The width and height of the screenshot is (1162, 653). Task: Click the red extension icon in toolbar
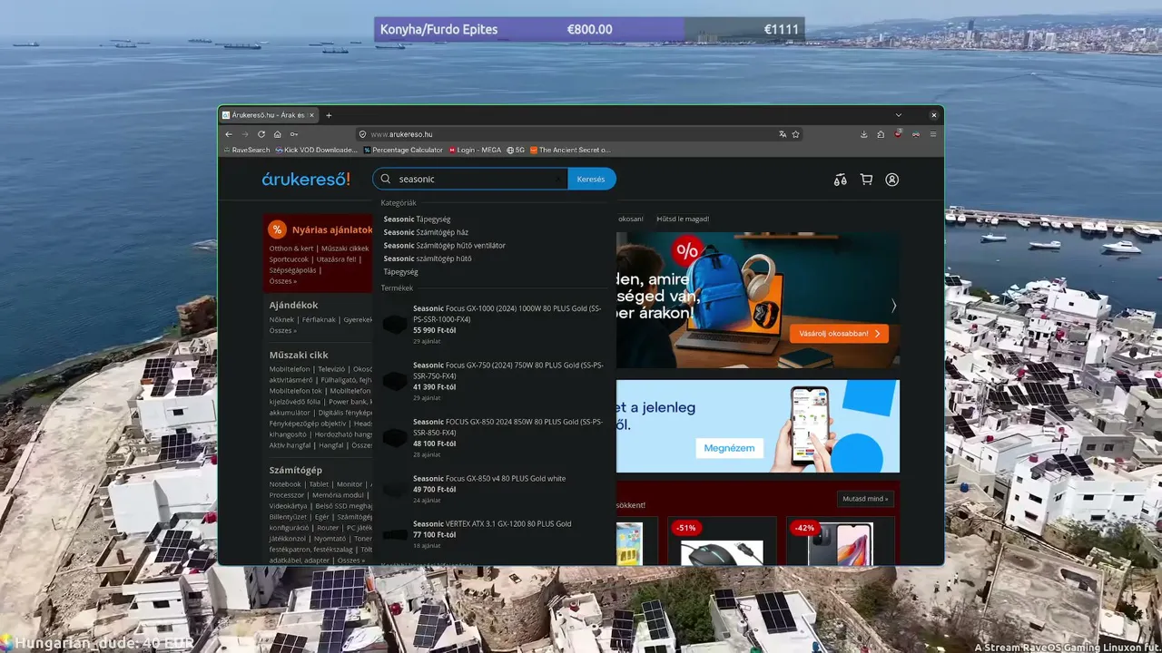pos(899,134)
